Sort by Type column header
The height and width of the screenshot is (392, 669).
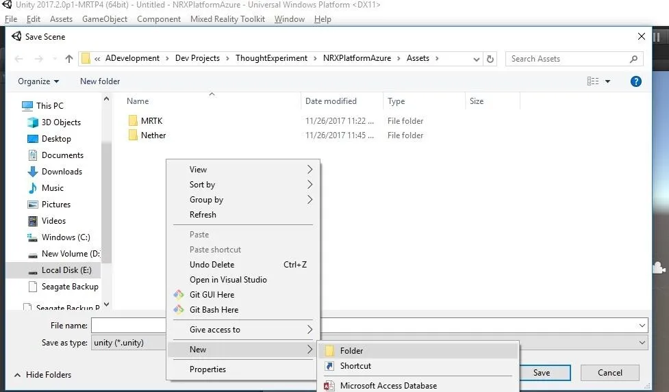396,101
